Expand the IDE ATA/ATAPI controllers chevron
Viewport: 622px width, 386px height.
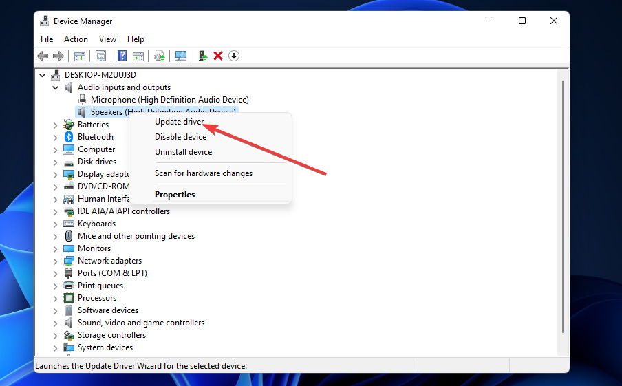pos(56,211)
